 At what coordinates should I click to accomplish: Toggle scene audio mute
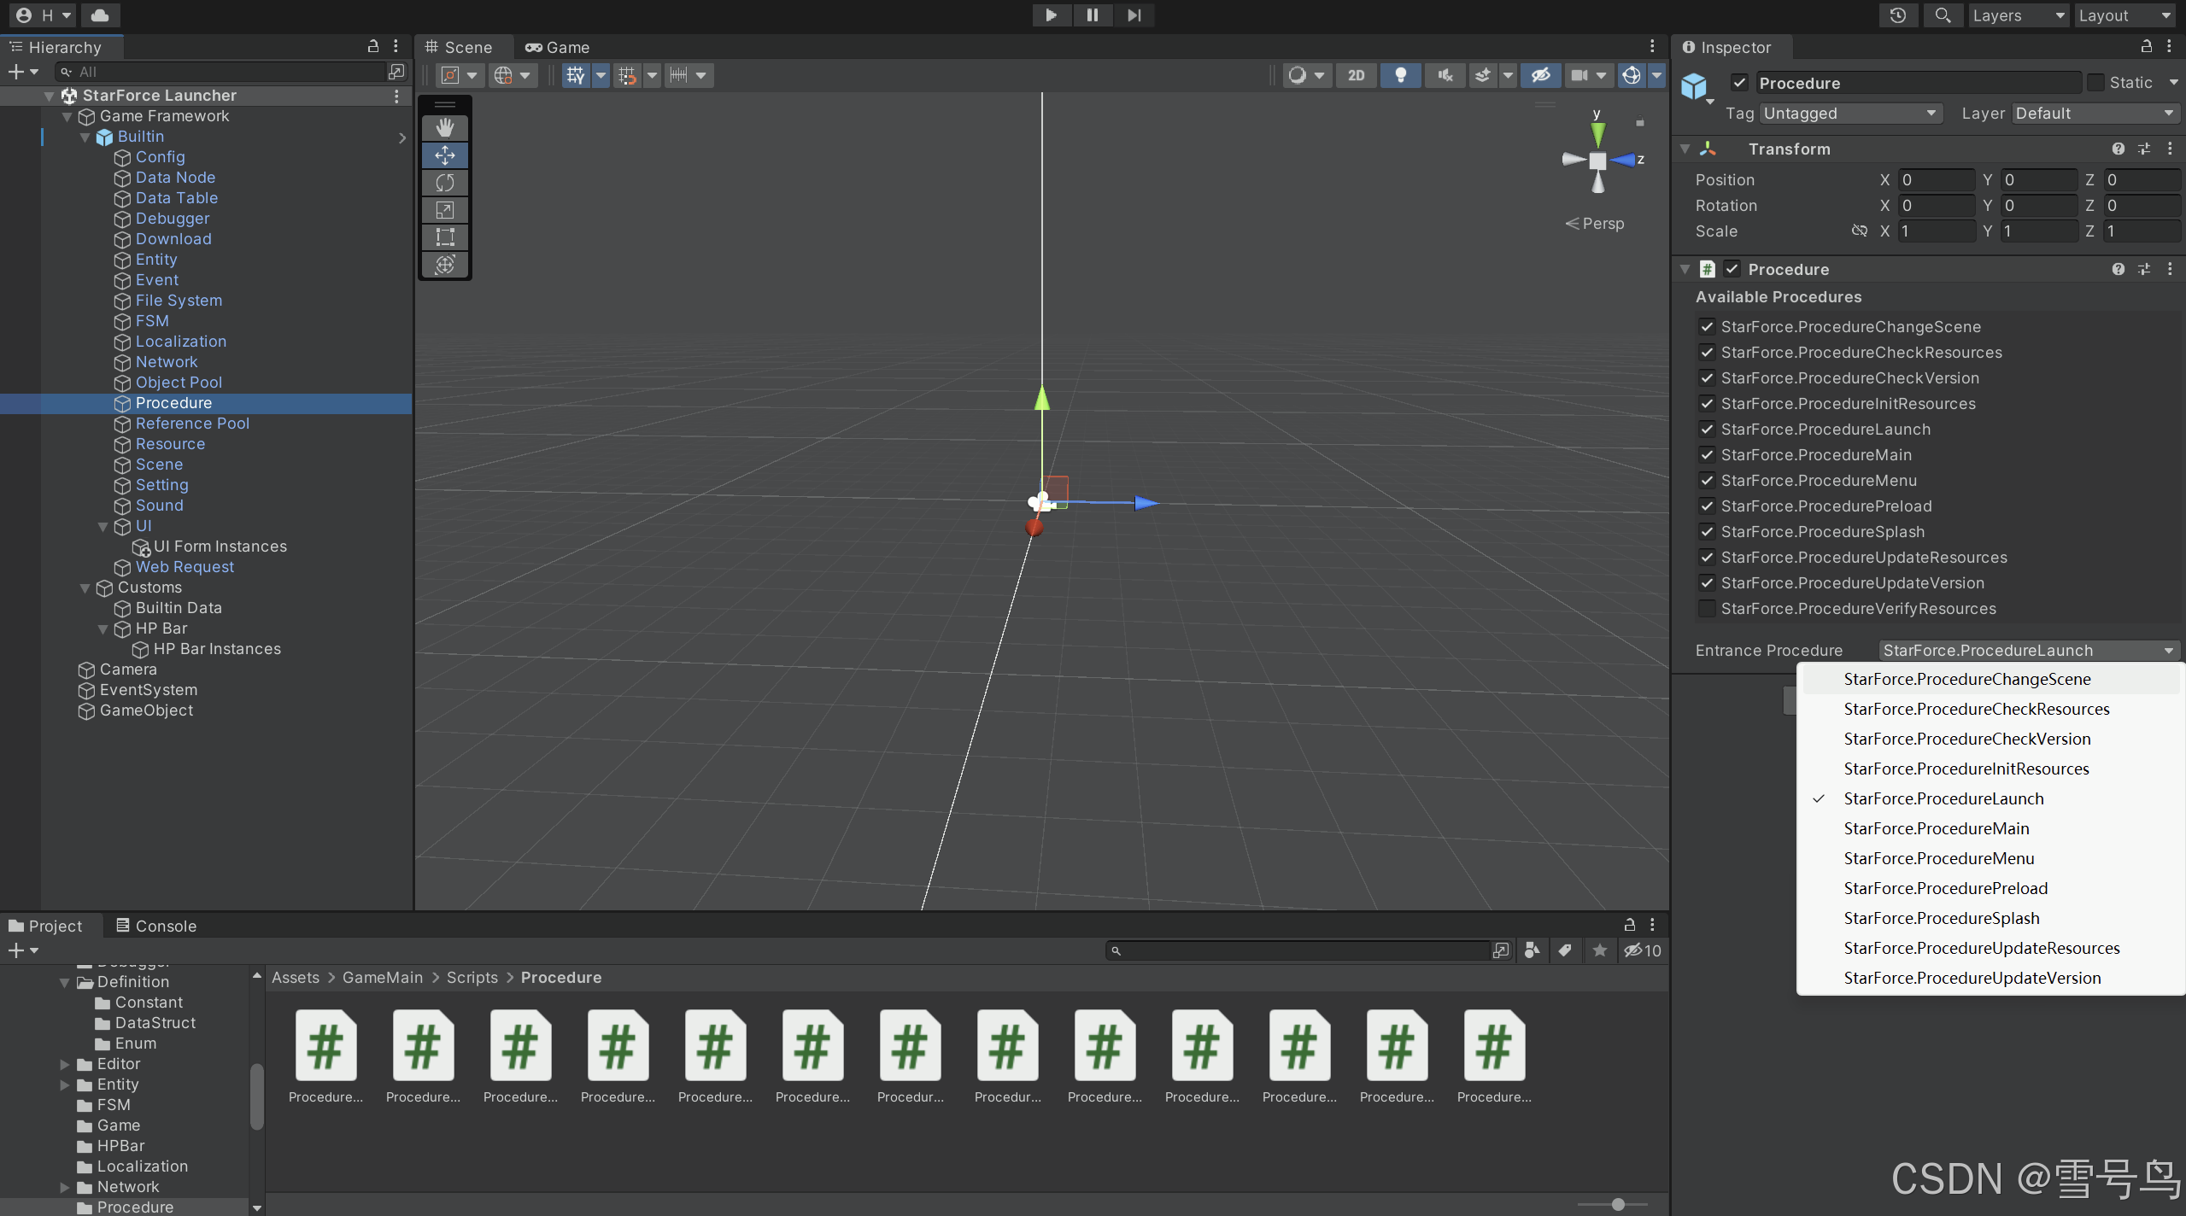point(1444,75)
